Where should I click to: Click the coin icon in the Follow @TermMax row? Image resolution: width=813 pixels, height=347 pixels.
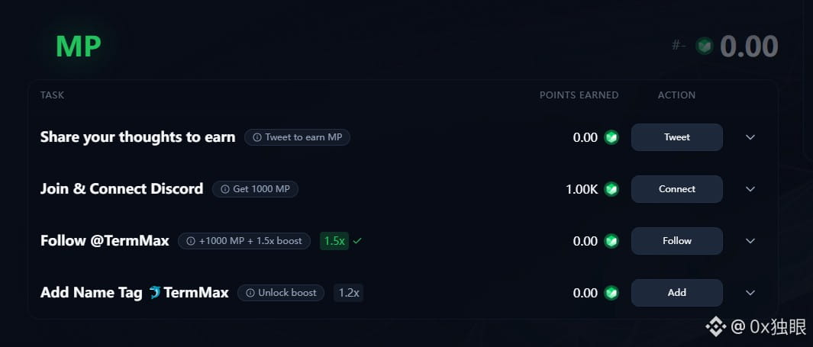(x=611, y=241)
